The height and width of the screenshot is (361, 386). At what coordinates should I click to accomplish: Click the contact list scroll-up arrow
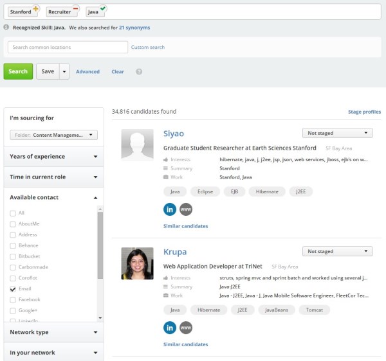100,209
